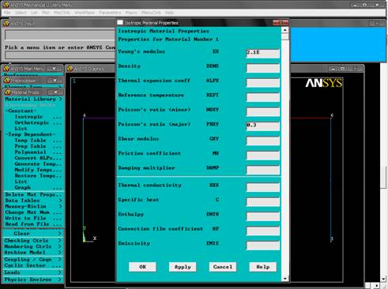This screenshot has width=388, height=289.
Task: Open the Select menu
Action: (x=21, y=13)
